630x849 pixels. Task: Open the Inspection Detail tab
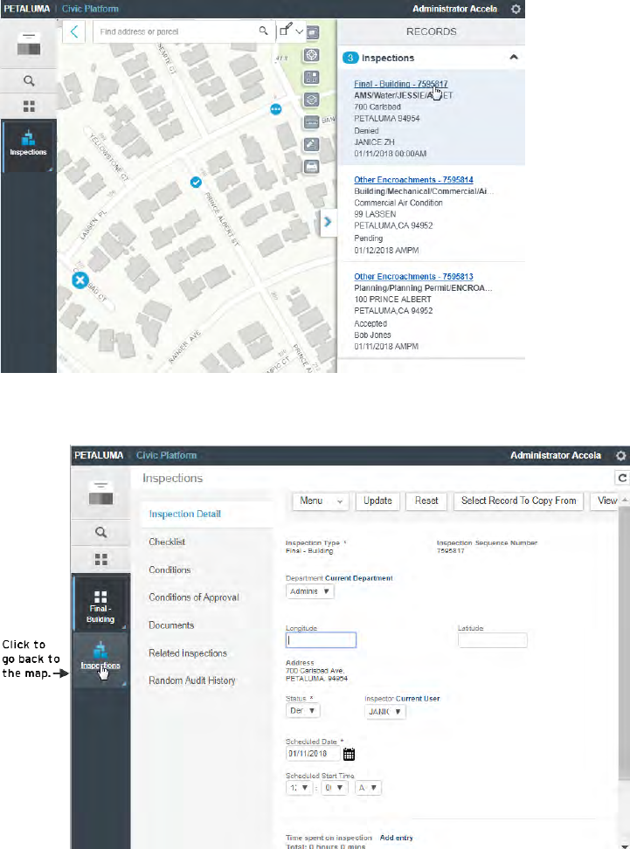click(x=184, y=514)
